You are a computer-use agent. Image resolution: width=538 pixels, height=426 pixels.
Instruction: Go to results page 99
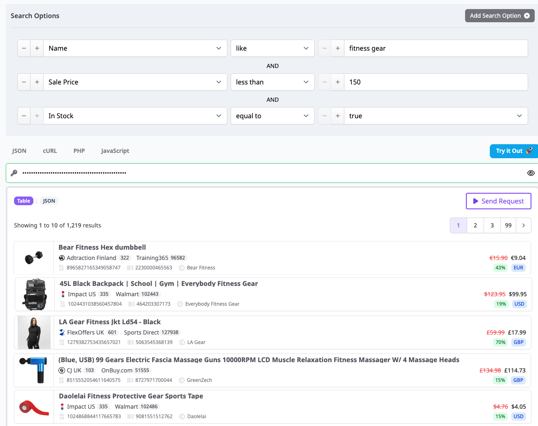508,225
